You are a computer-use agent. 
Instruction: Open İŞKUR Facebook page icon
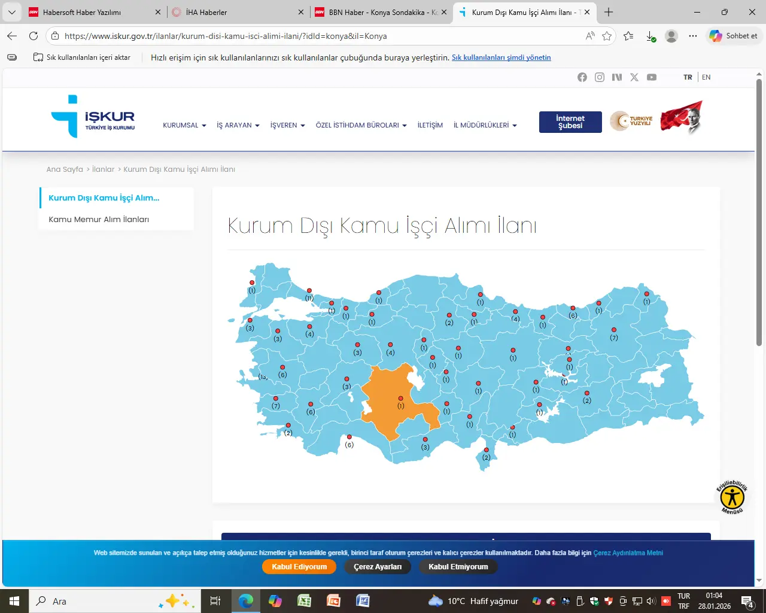point(582,77)
